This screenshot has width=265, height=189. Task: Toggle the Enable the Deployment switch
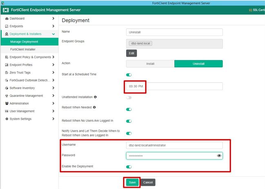[x=129, y=167]
